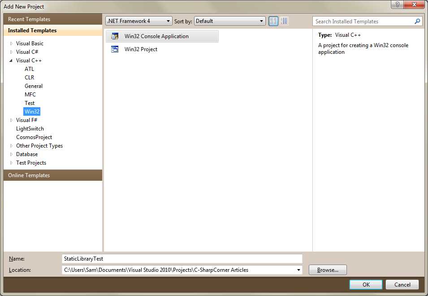
Task: Expand the Visual C# node
Action: click(11, 52)
